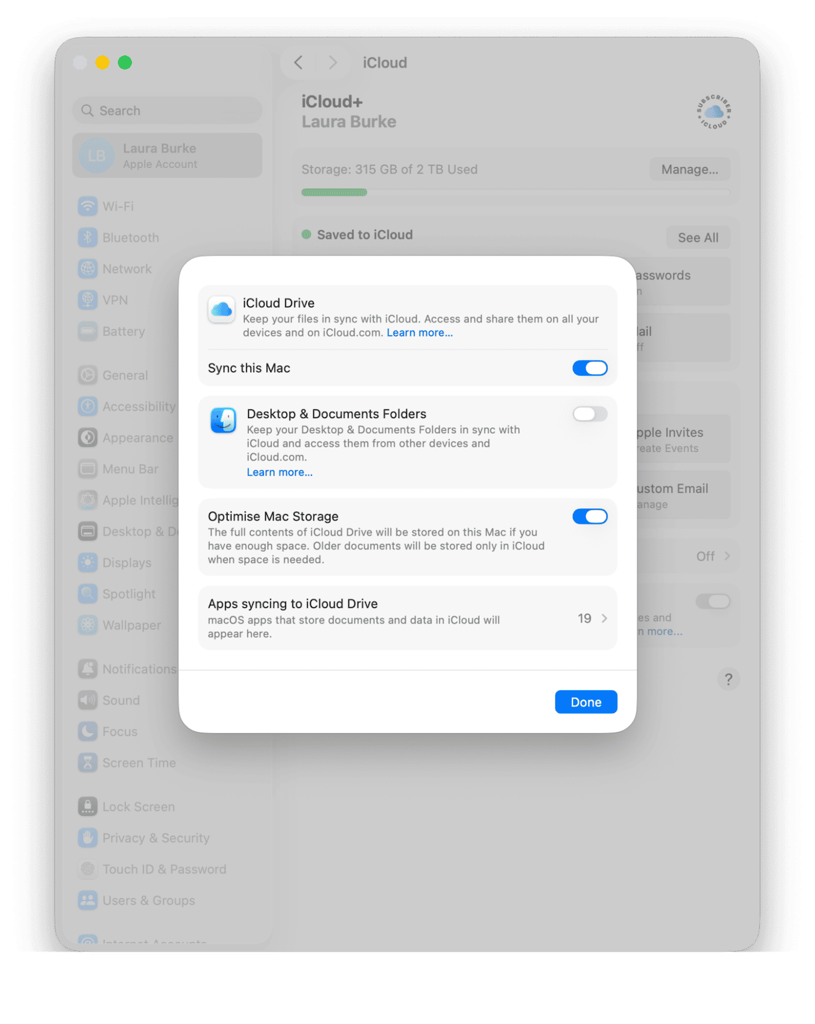Click the Users & Groups icon
The width and height of the screenshot is (815, 1024).
[x=88, y=900]
